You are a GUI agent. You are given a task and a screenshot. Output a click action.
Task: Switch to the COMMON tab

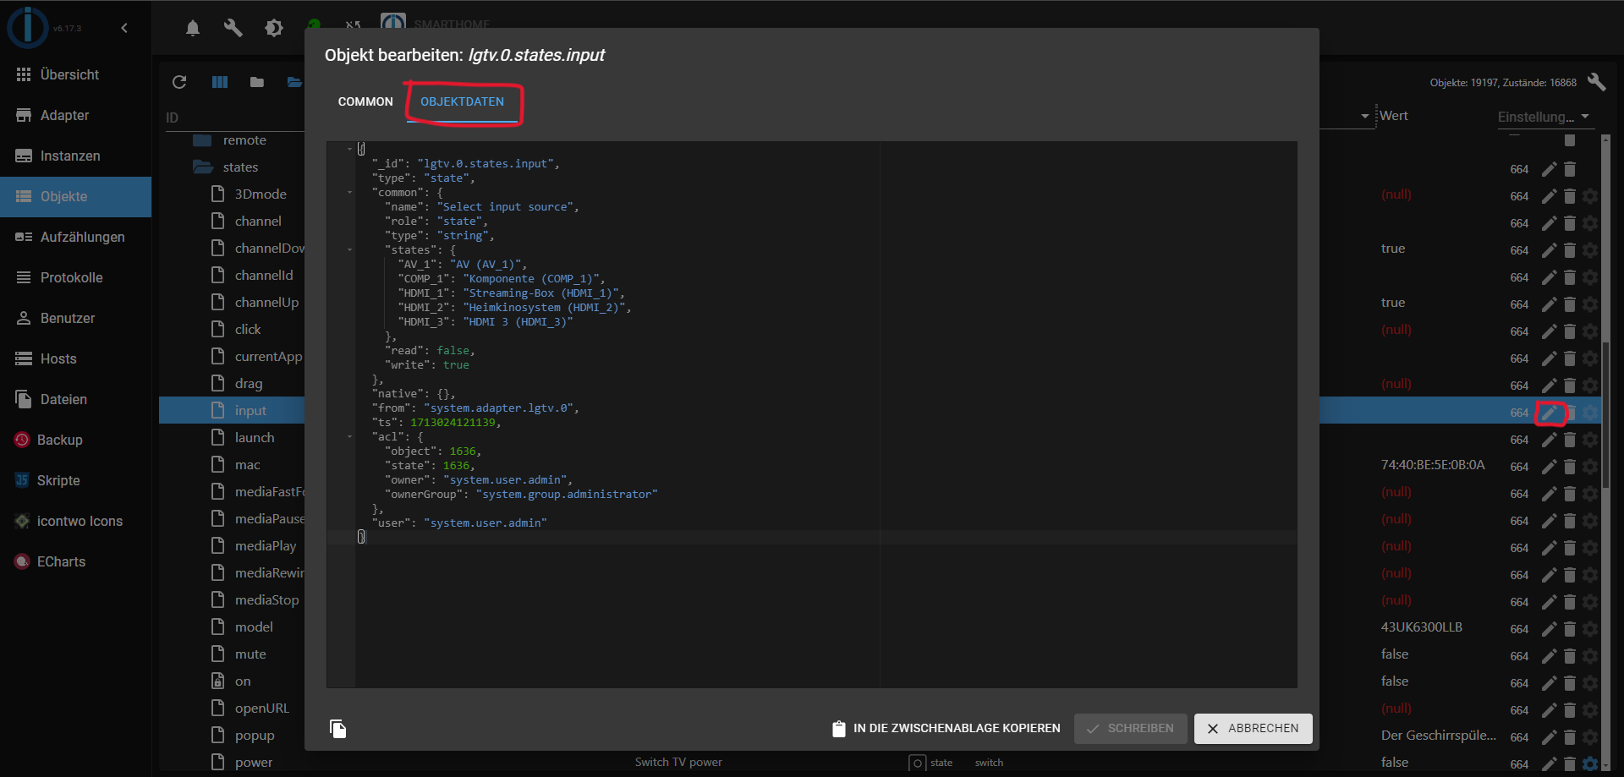click(x=365, y=101)
